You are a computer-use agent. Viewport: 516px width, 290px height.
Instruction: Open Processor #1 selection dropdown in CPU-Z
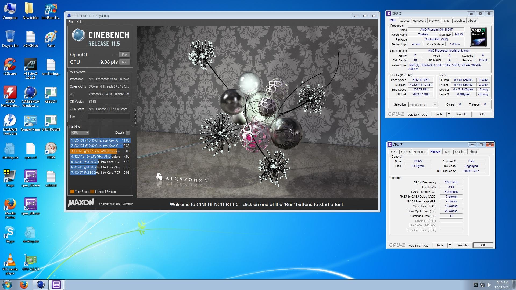[423, 105]
